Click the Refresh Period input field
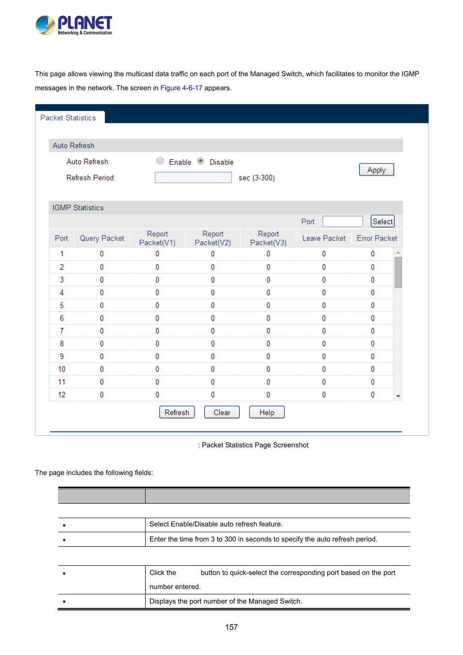Viewport: 463px width, 655px height. pyautogui.click(x=193, y=178)
